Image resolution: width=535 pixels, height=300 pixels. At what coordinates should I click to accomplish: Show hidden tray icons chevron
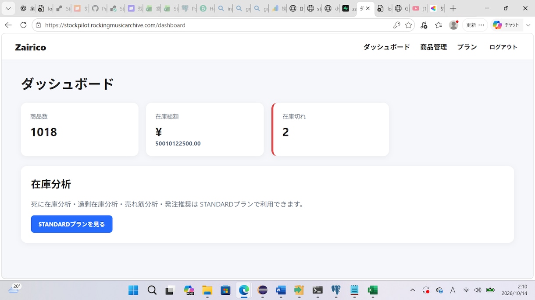[x=413, y=290]
